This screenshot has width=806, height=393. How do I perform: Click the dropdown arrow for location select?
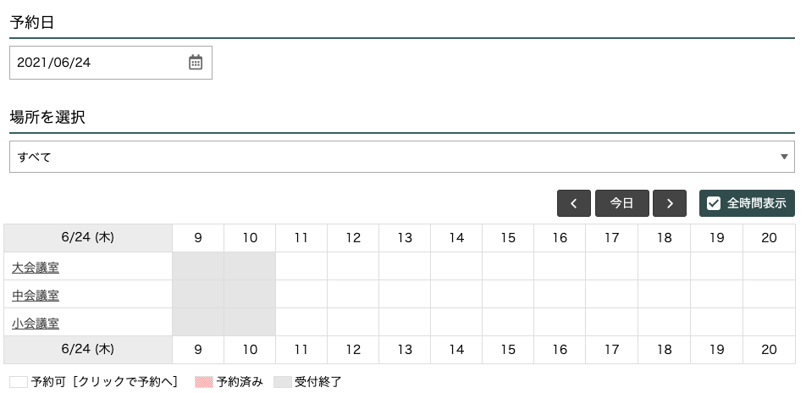[x=787, y=157]
